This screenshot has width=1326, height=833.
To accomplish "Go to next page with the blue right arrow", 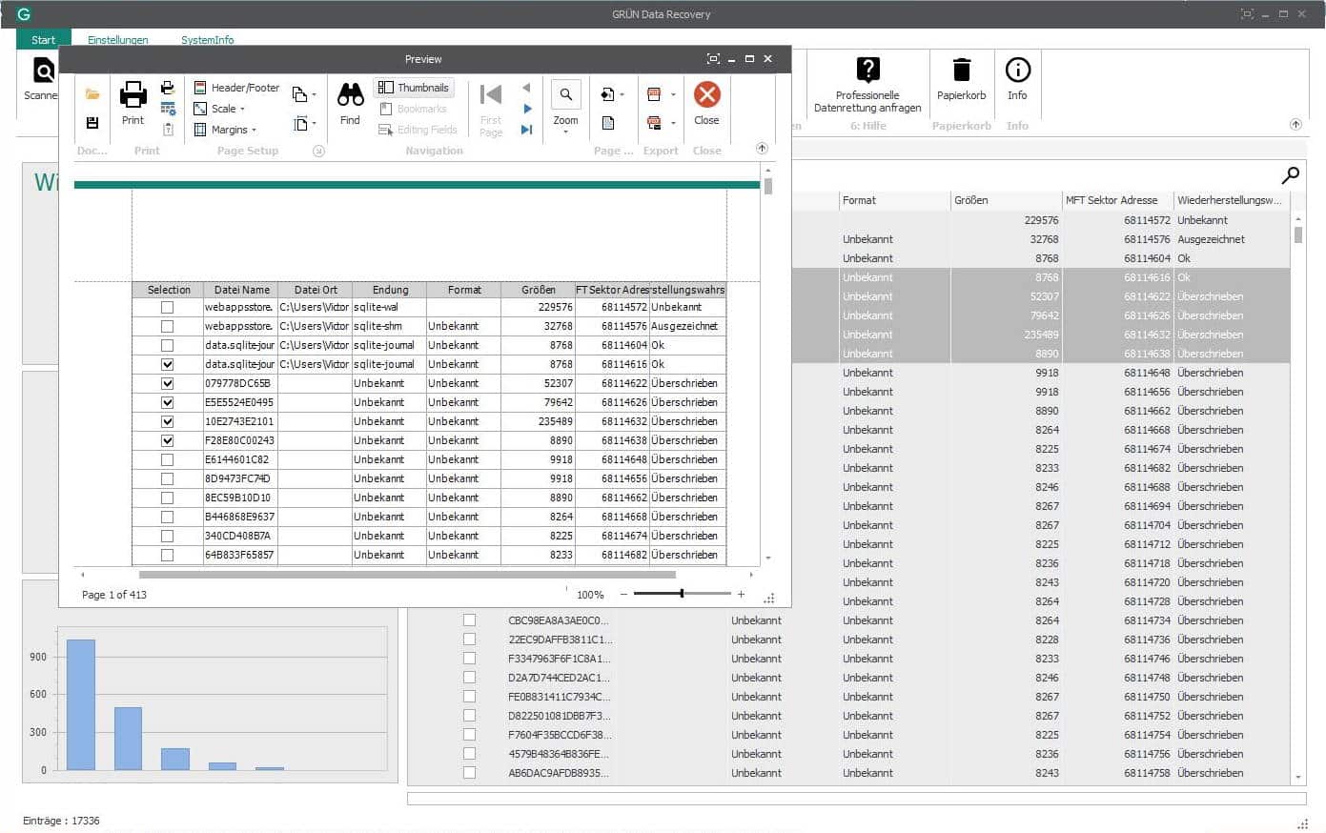I will click(x=527, y=109).
